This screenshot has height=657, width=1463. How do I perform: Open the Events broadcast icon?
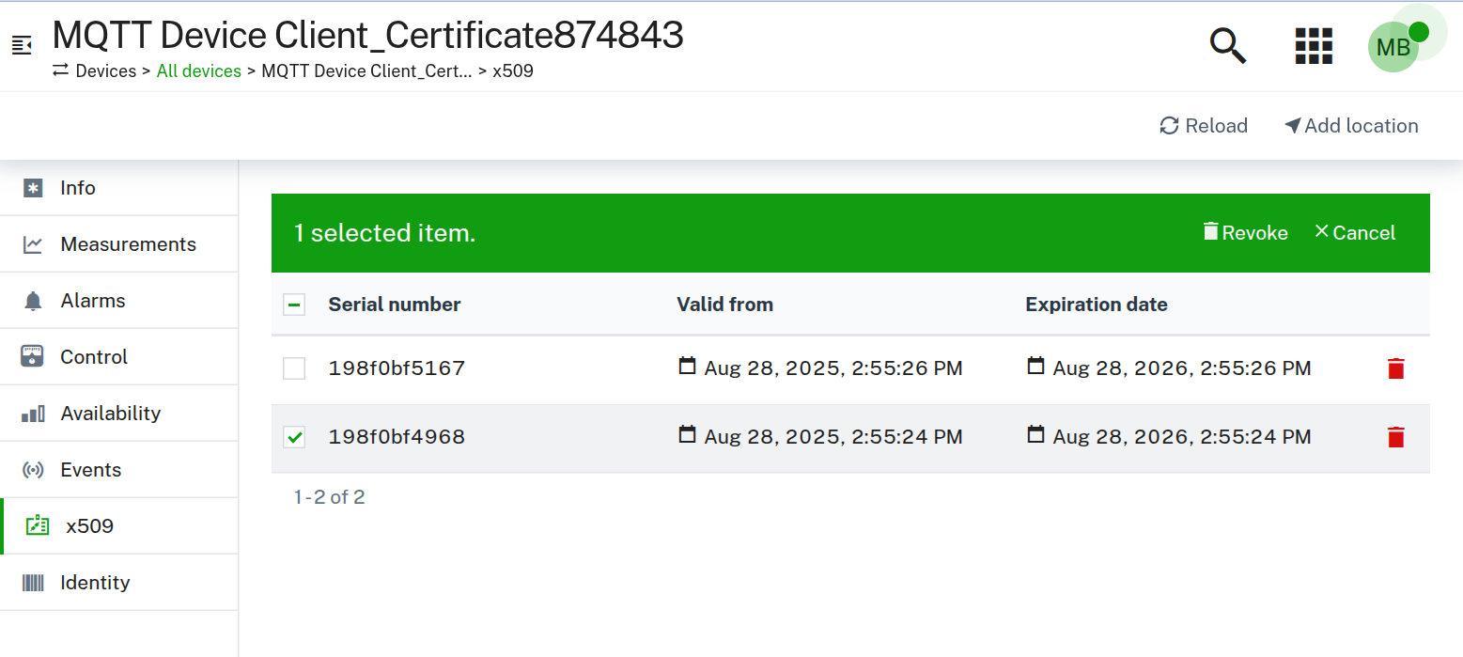click(32, 469)
